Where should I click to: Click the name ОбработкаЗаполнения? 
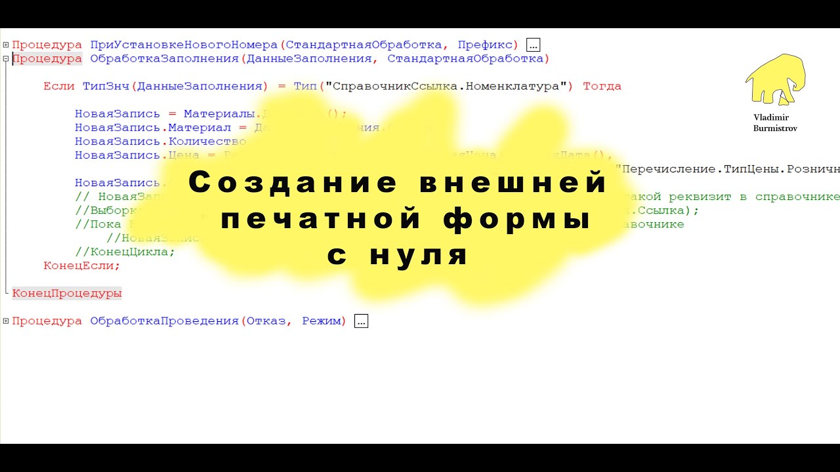pyautogui.click(x=164, y=58)
